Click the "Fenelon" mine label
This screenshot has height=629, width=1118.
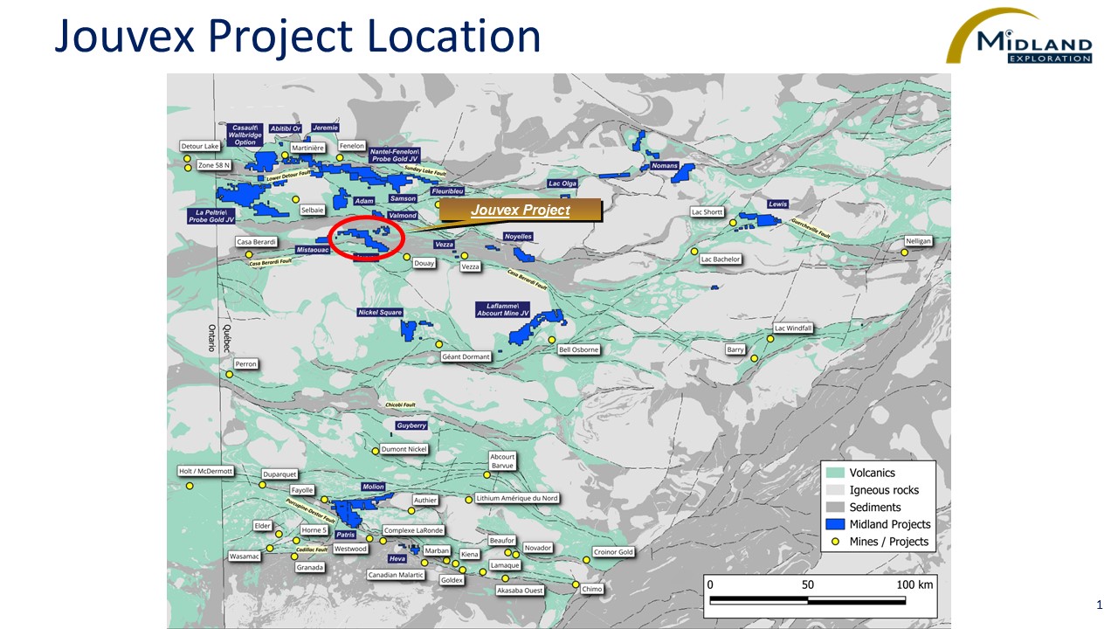point(352,146)
